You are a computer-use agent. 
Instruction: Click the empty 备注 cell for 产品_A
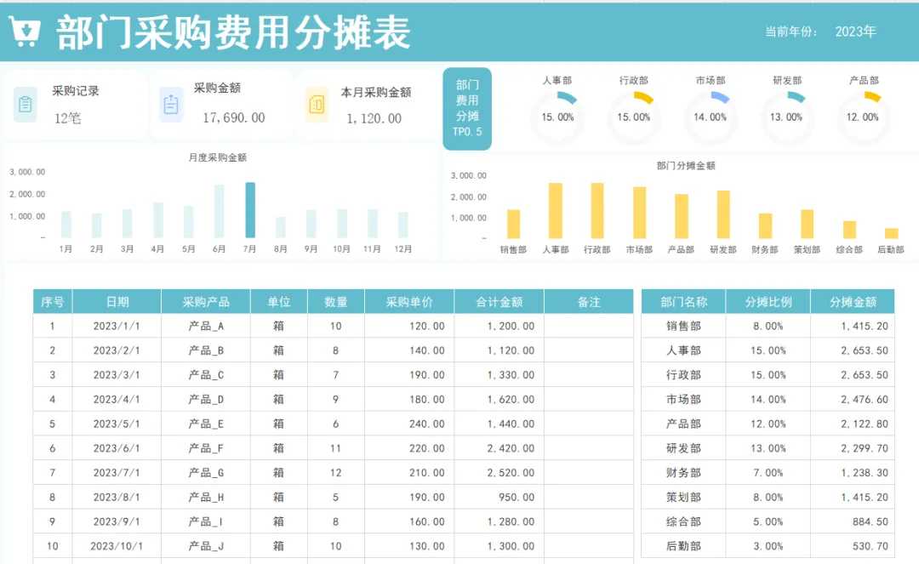[589, 326]
